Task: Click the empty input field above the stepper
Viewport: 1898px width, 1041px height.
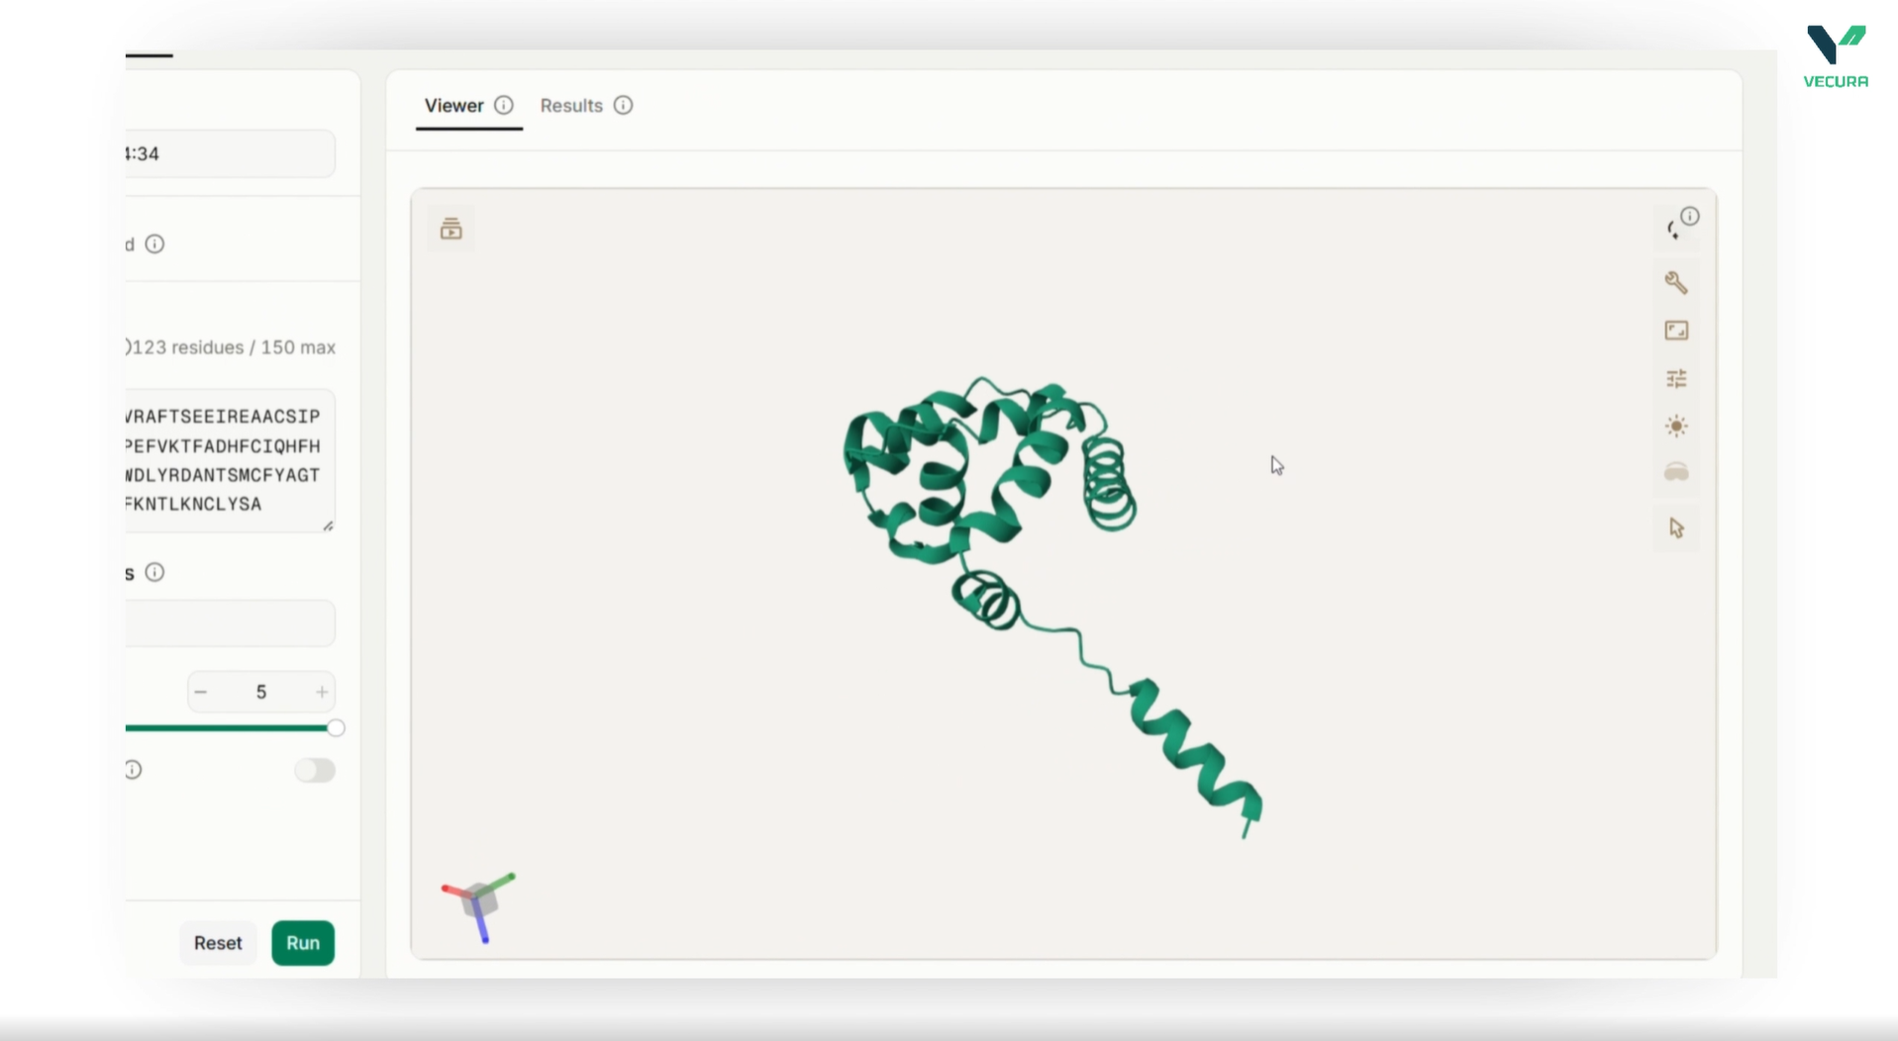Action: point(230,623)
